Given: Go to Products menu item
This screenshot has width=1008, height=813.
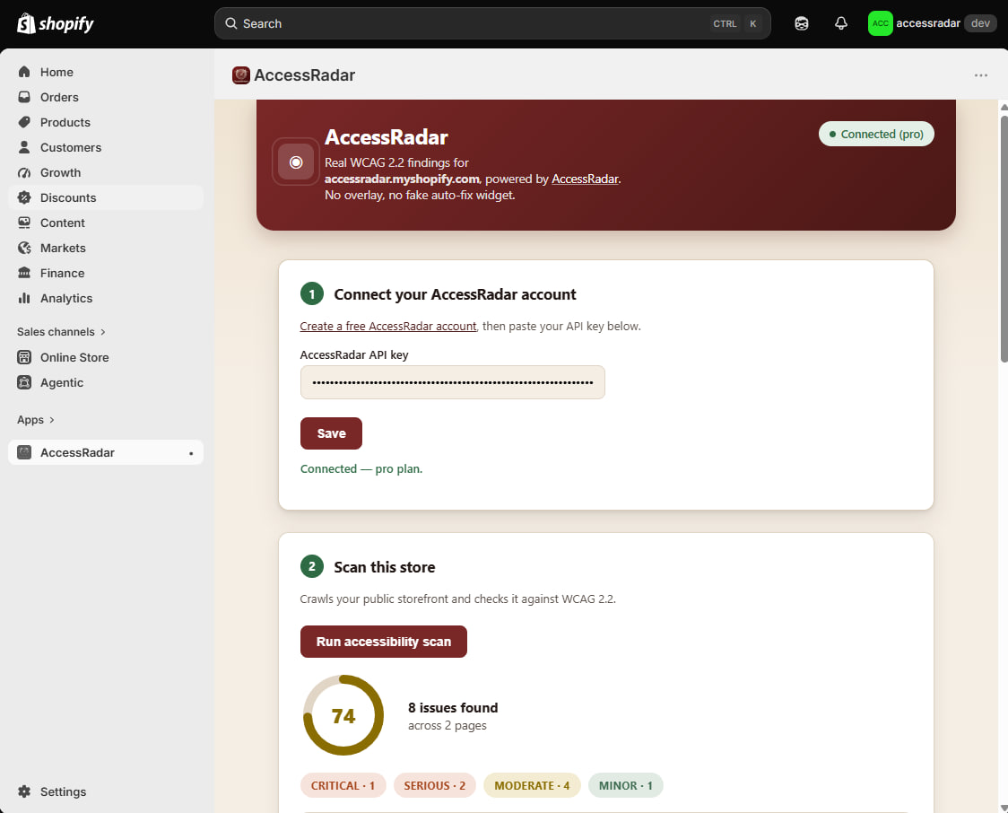Looking at the screenshot, I should pyautogui.click(x=106, y=122).
